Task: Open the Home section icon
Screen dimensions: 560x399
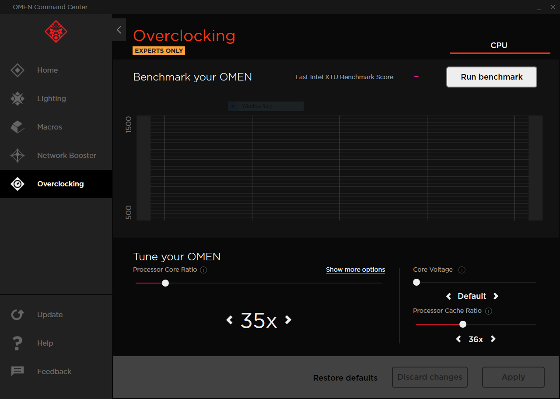Action: click(17, 70)
